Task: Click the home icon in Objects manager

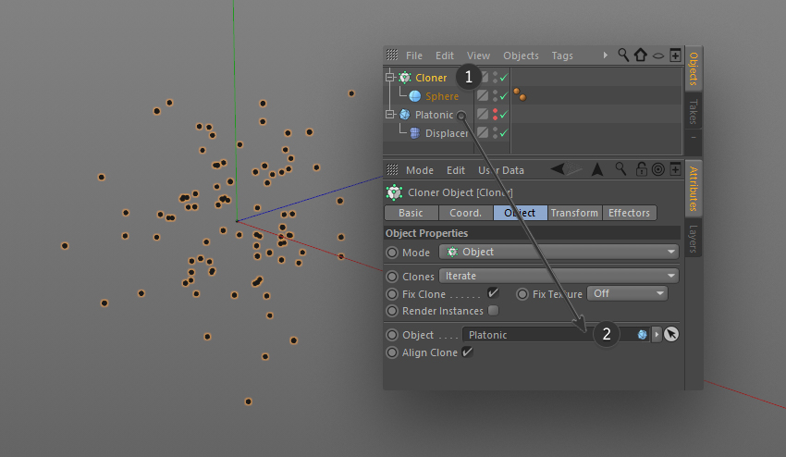Action: 640,55
